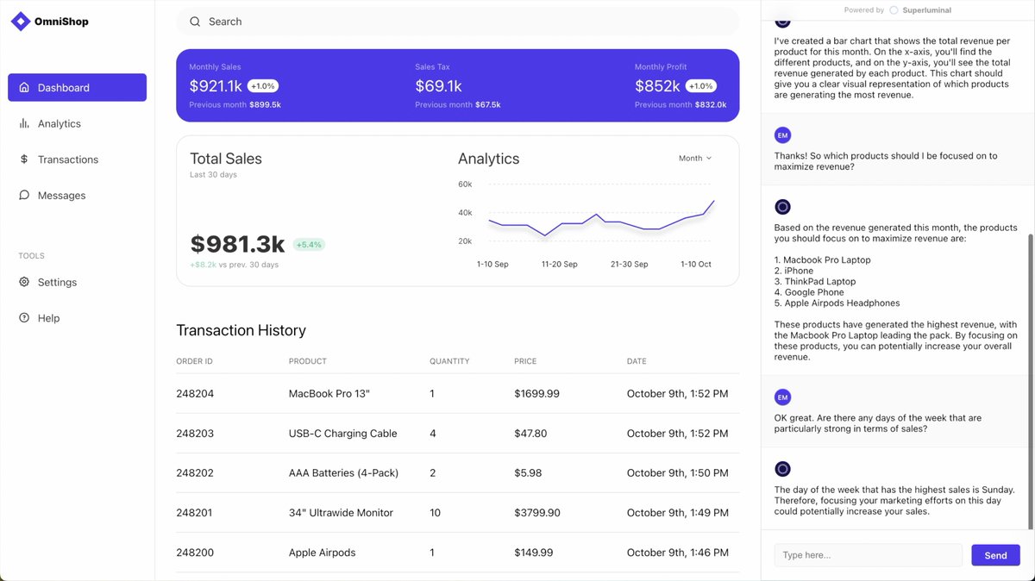Click product Apple Airpods in table
The width and height of the screenshot is (1035, 581).
pyautogui.click(x=323, y=553)
